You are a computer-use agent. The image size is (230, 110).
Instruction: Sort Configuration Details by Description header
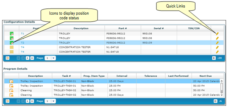click(x=81, y=28)
